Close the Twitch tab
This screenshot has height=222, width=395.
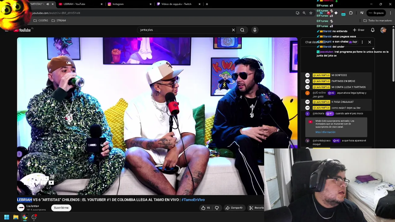tap(199, 4)
